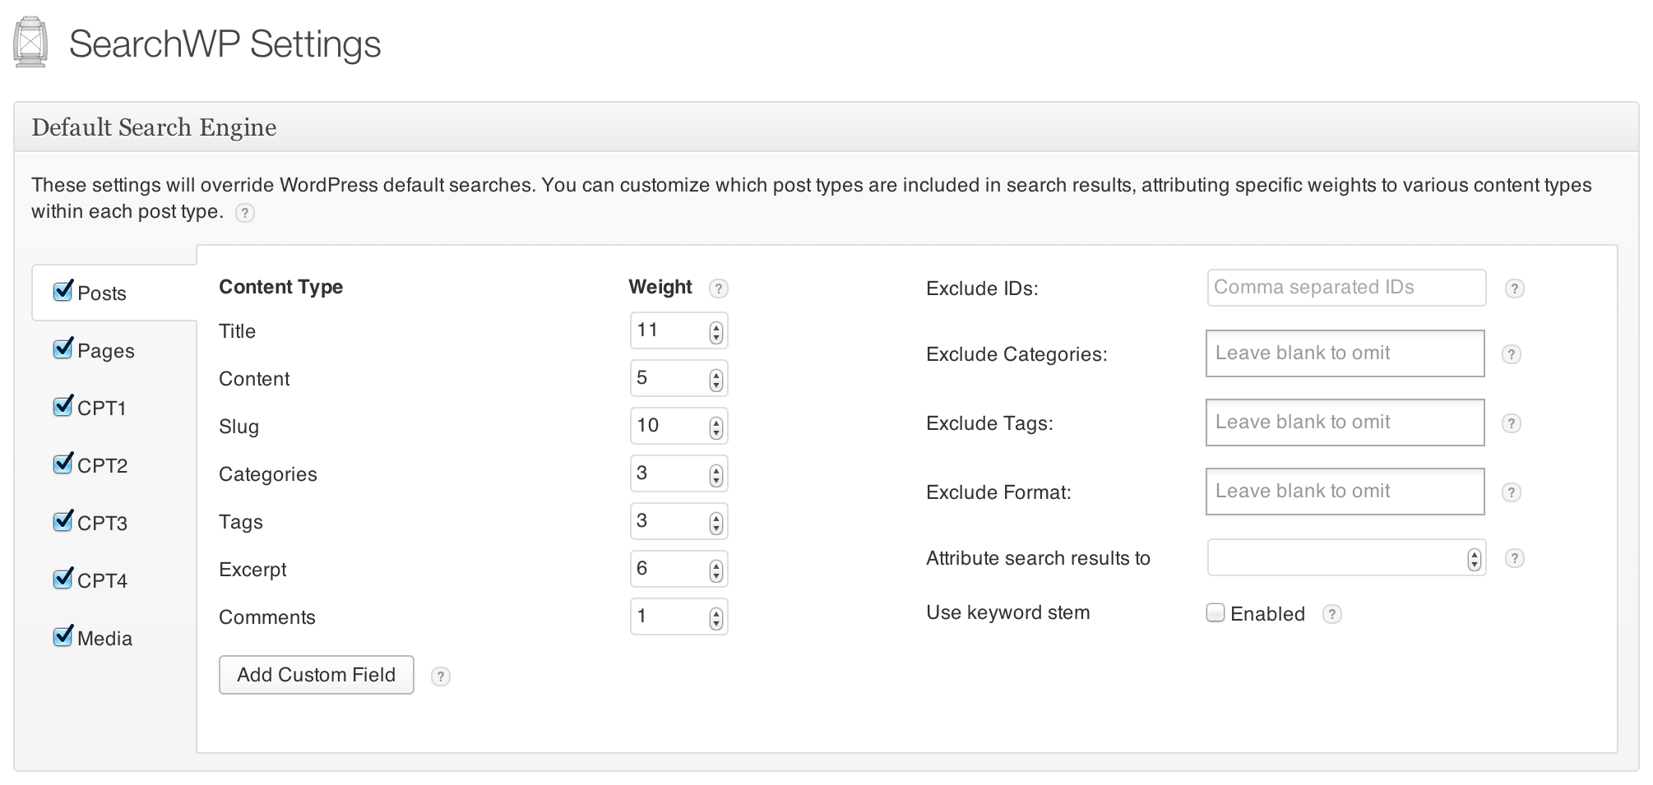Click the SearchWP Settings page title
The height and width of the screenshot is (785, 1653).
click(225, 44)
